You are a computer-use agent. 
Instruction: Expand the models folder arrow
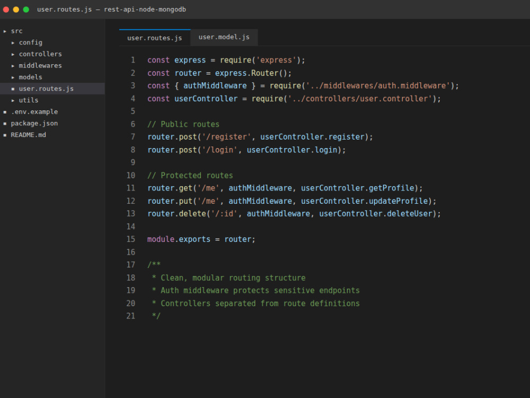coord(13,77)
